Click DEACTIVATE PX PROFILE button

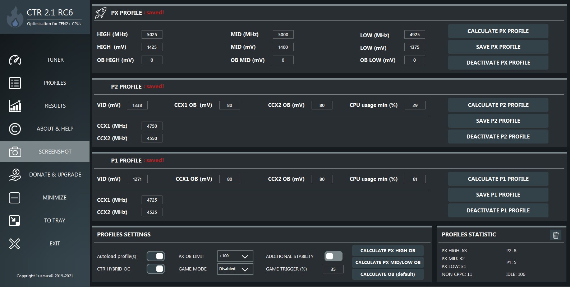coord(498,63)
